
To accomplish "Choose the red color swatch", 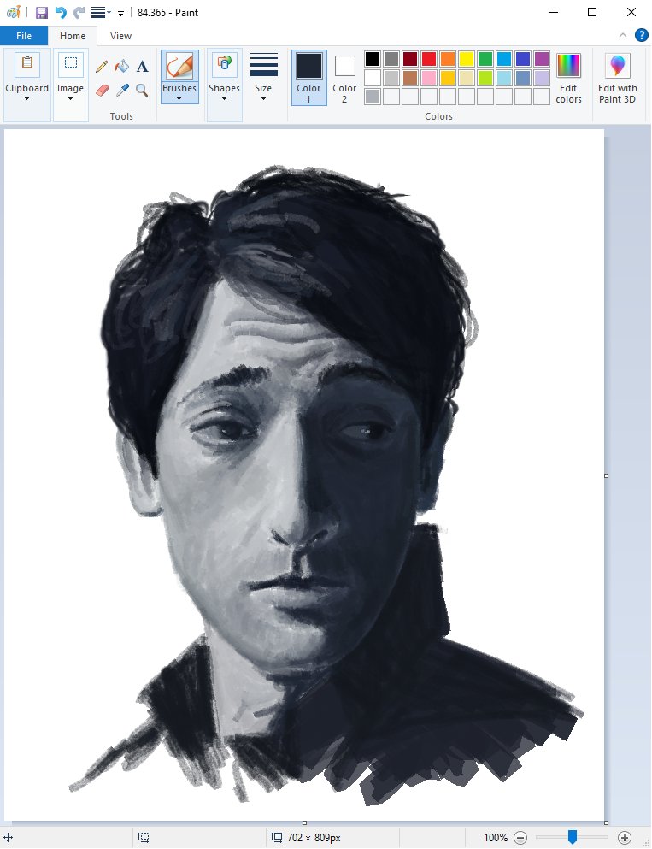I will pyautogui.click(x=428, y=59).
